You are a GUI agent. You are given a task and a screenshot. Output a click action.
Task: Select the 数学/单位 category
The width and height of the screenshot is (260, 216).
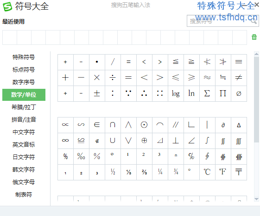(24, 95)
